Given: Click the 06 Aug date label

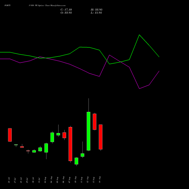Looking at the screenshot, I should (x=63, y=180).
